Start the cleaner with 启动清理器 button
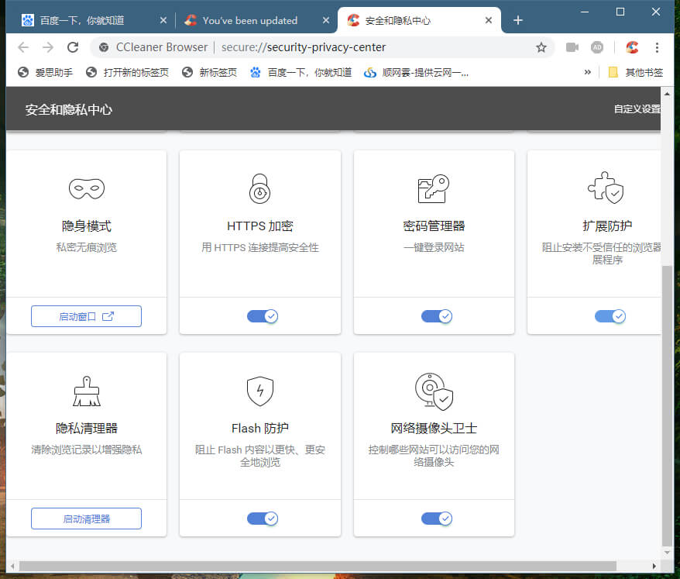680x579 pixels. (x=86, y=519)
